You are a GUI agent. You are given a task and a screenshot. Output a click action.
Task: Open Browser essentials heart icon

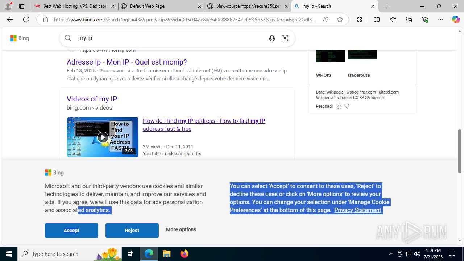pos(425,20)
